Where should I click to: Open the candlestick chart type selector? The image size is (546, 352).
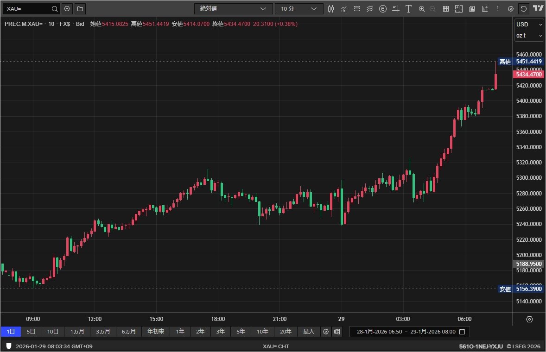point(331,9)
